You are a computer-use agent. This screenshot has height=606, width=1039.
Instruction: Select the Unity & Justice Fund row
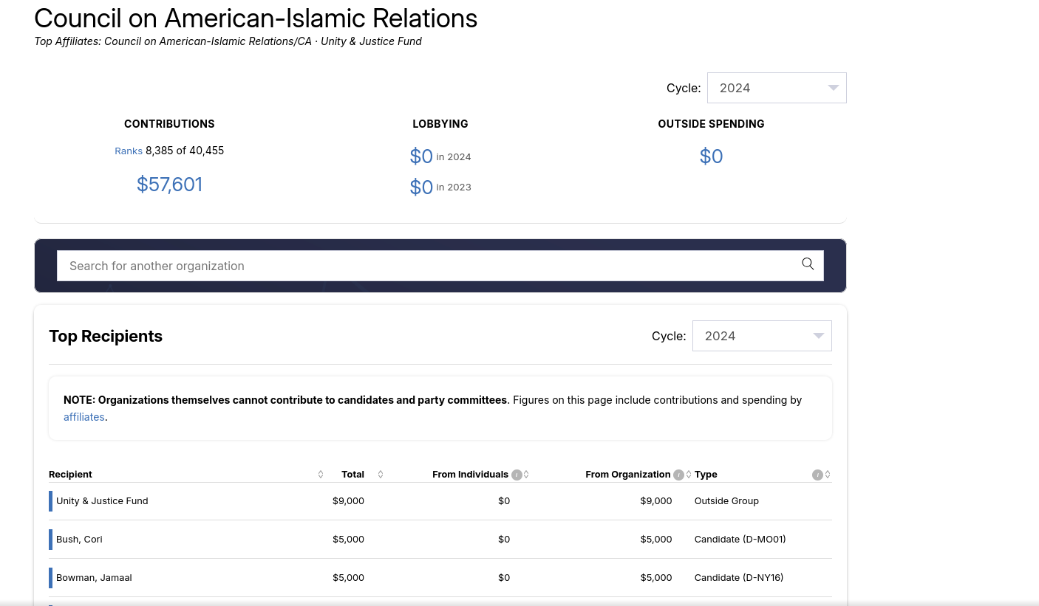coord(102,501)
